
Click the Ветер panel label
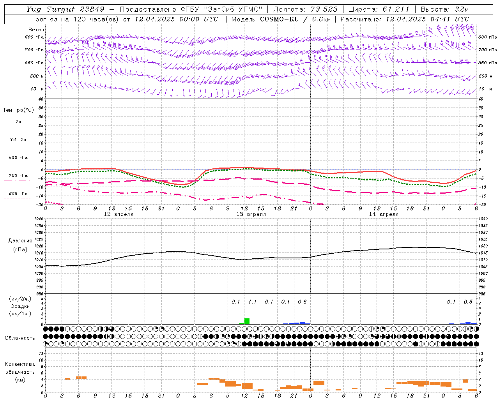coord(36,30)
